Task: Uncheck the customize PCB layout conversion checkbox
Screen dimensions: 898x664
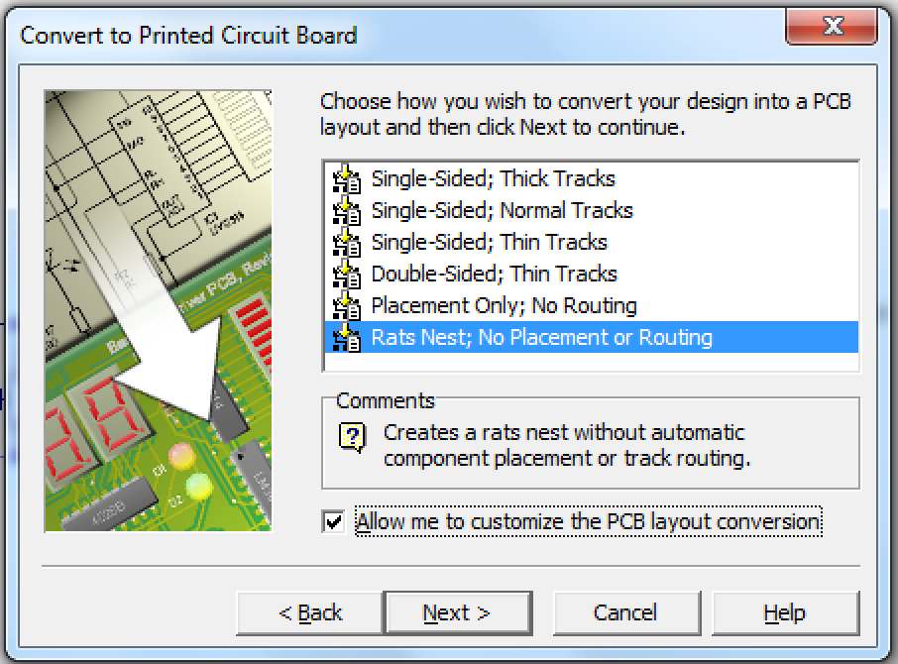Action: point(333,521)
